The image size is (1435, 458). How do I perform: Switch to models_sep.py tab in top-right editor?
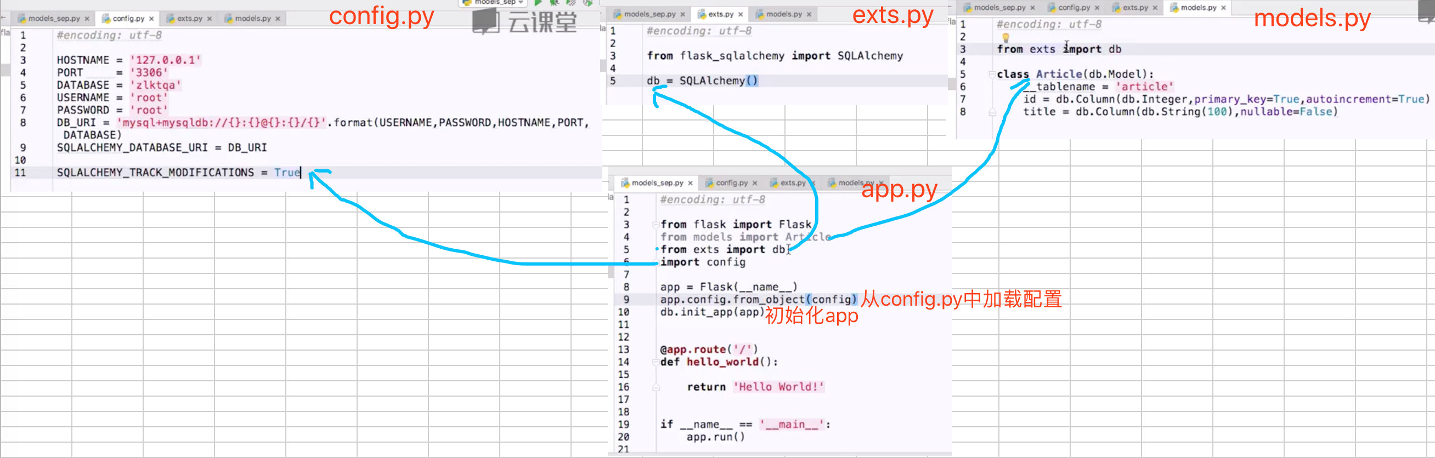[x=999, y=8]
